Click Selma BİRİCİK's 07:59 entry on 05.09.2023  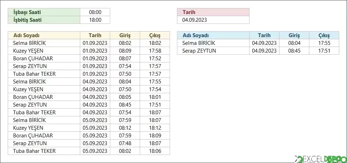[x=125, y=120]
